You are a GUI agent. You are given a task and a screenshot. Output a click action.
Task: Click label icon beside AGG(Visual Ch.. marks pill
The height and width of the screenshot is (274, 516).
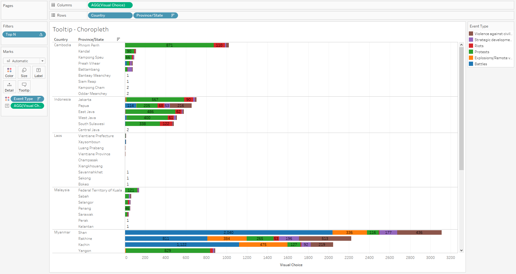[7, 106]
